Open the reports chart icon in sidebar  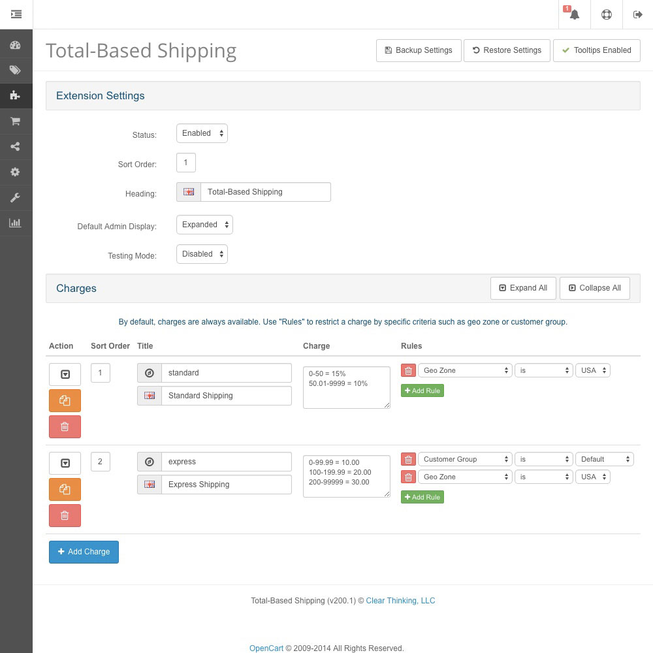pyautogui.click(x=16, y=223)
